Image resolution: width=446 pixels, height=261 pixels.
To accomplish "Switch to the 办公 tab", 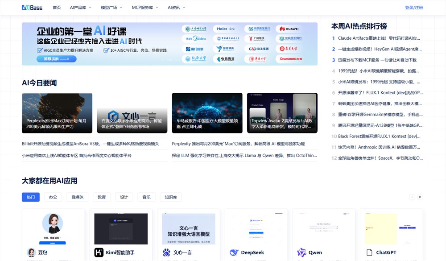I will pos(54,197).
